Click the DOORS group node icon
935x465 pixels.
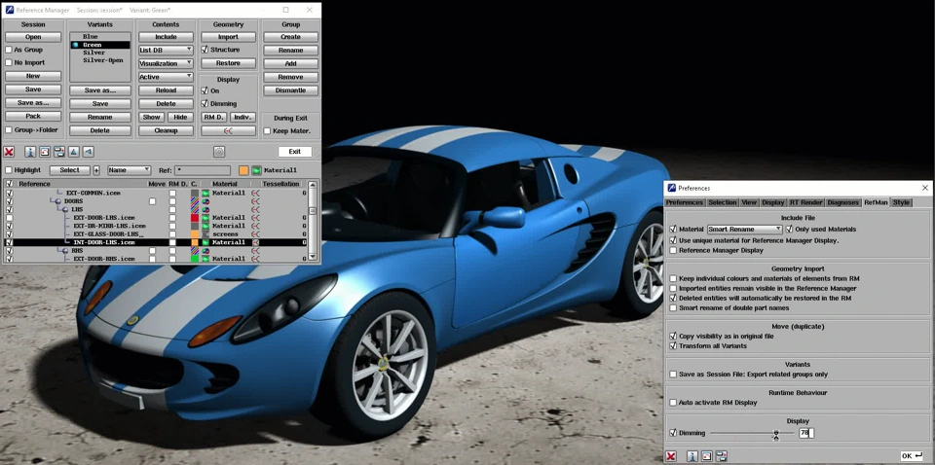click(x=58, y=201)
